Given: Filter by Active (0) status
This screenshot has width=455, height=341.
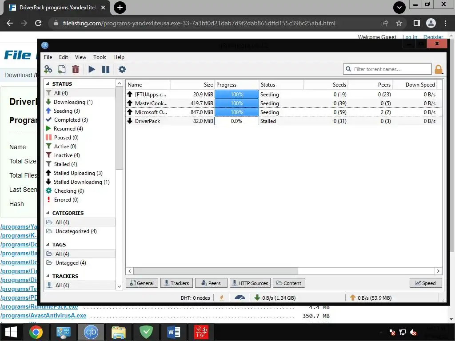Looking at the screenshot, I should pos(65,147).
